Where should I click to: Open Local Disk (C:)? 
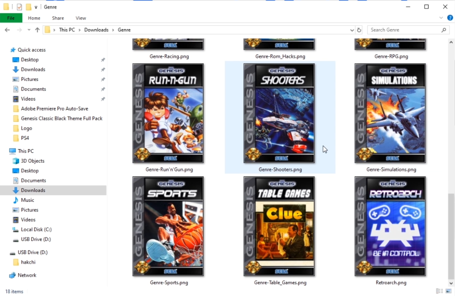pyautogui.click(x=36, y=230)
